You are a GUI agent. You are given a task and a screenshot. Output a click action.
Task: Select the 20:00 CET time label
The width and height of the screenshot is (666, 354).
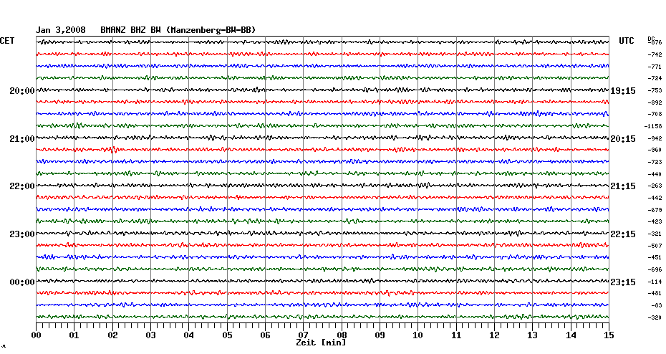[x=22, y=91]
